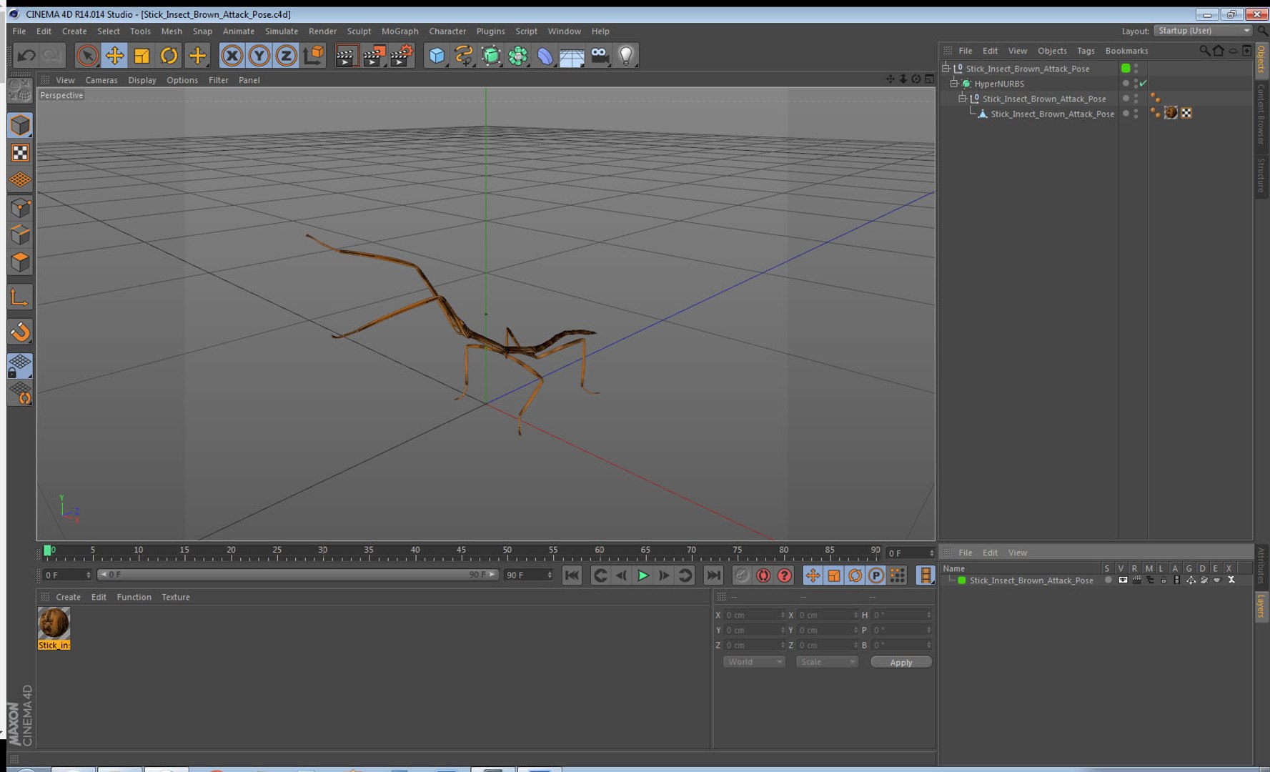Click the HyperNURBS generator toolbar icon
1270x772 pixels.
pyautogui.click(x=491, y=56)
